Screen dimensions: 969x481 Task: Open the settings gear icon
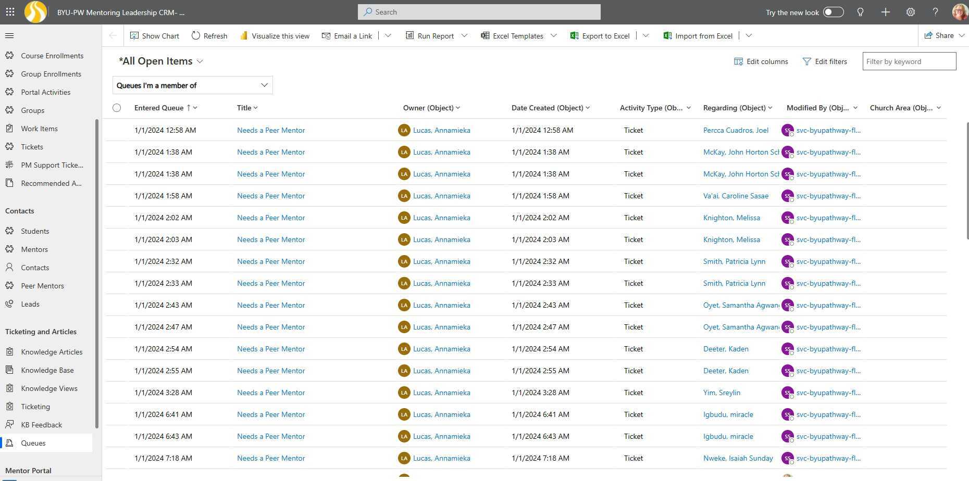click(910, 12)
